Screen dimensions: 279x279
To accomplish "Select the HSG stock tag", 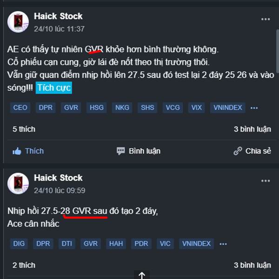I will click(97, 108).
